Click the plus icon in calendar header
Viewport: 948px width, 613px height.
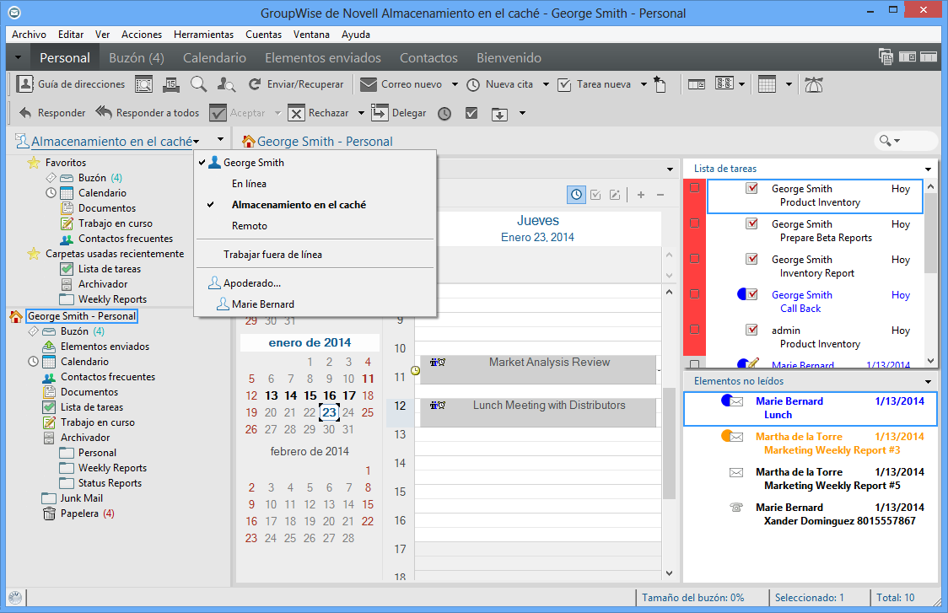(x=641, y=195)
